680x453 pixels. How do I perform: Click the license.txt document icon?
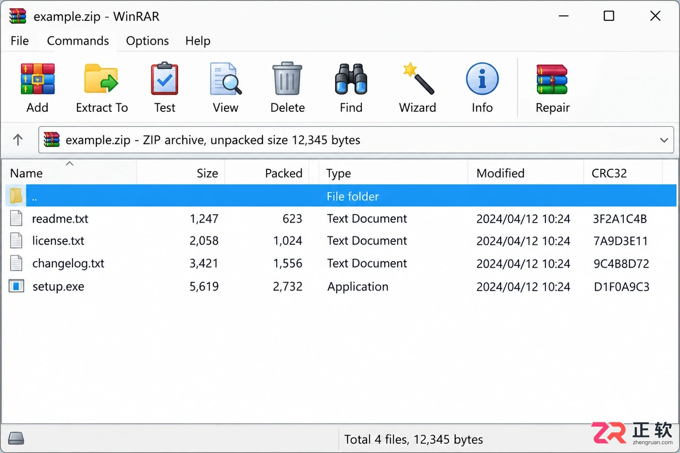17,240
